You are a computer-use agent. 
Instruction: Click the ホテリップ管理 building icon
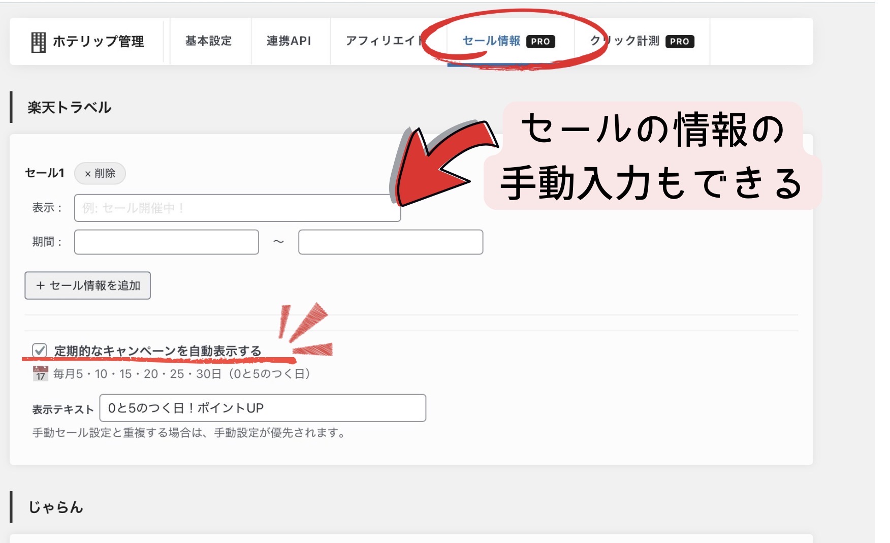(x=39, y=42)
